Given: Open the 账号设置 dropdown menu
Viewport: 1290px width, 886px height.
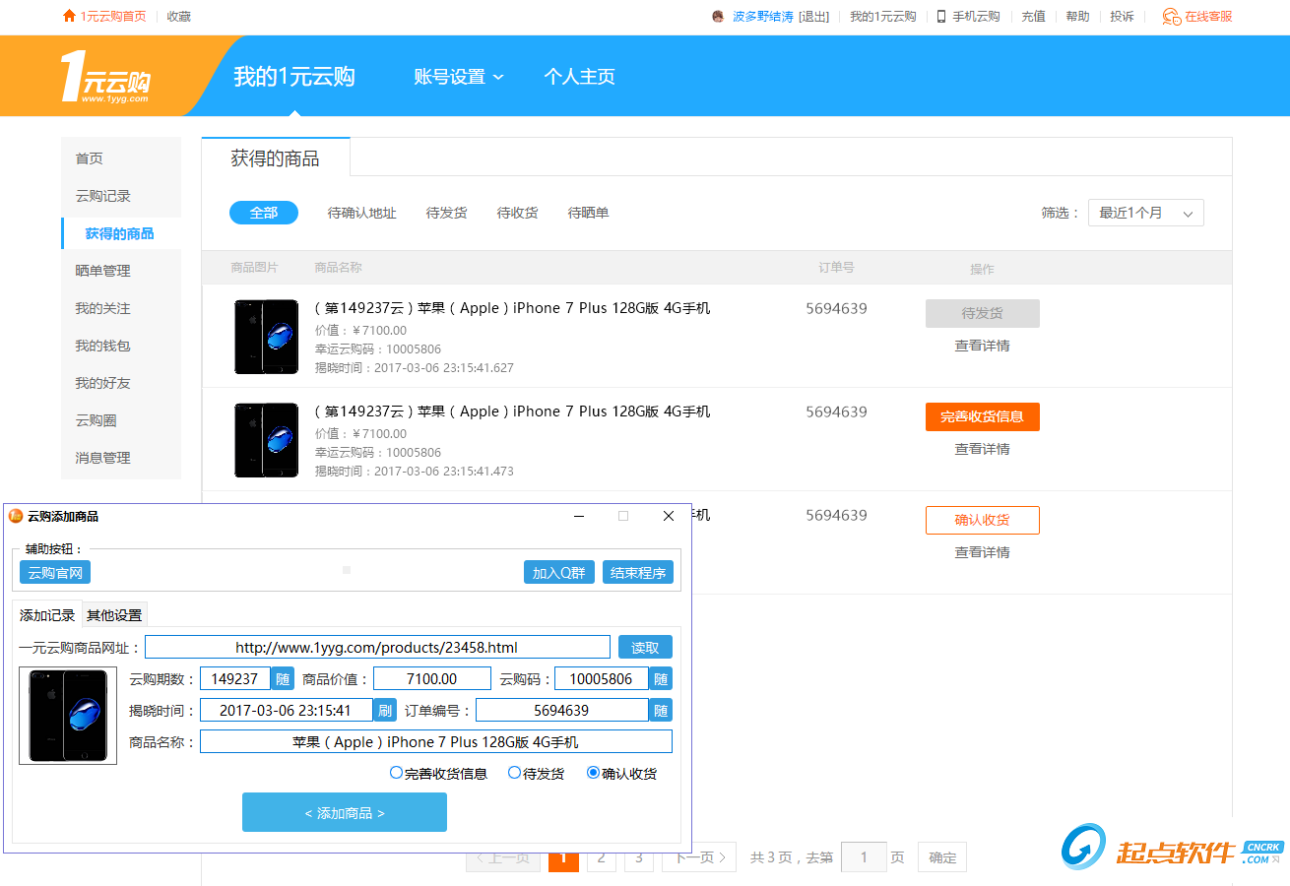Looking at the screenshot, I should tap(459, 77).
